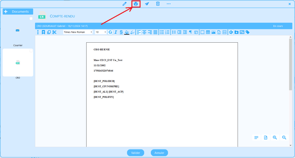Open the font size 10 dropdown
This screenshot has width=295, height=158.
pyautogui.click(x=101, y=32)
